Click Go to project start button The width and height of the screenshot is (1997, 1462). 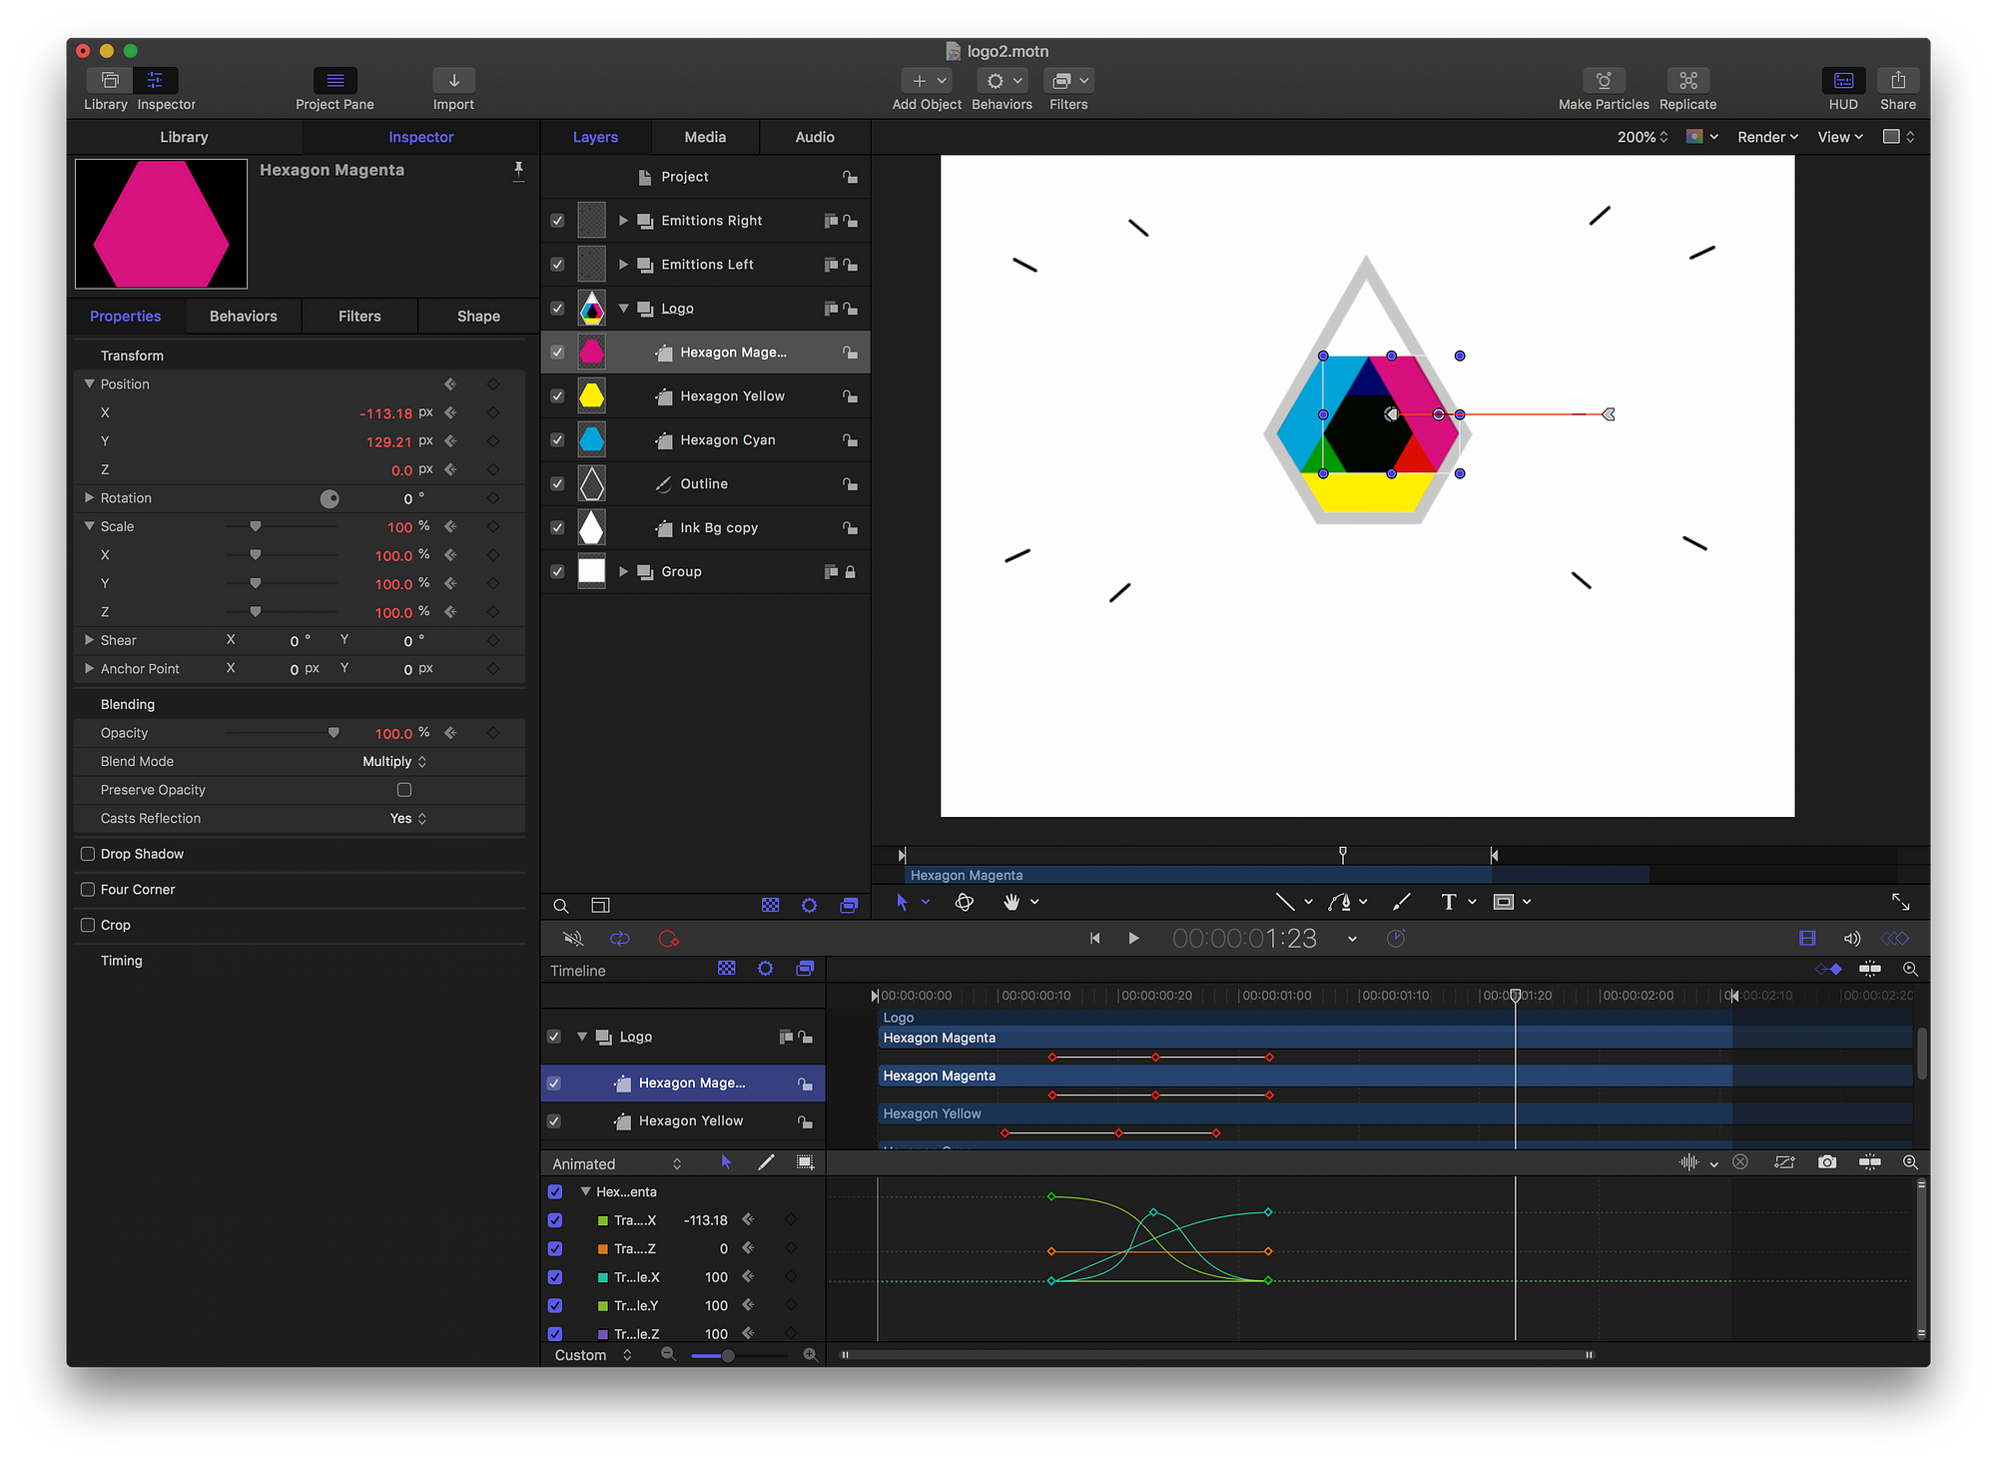pos(1095,939)
